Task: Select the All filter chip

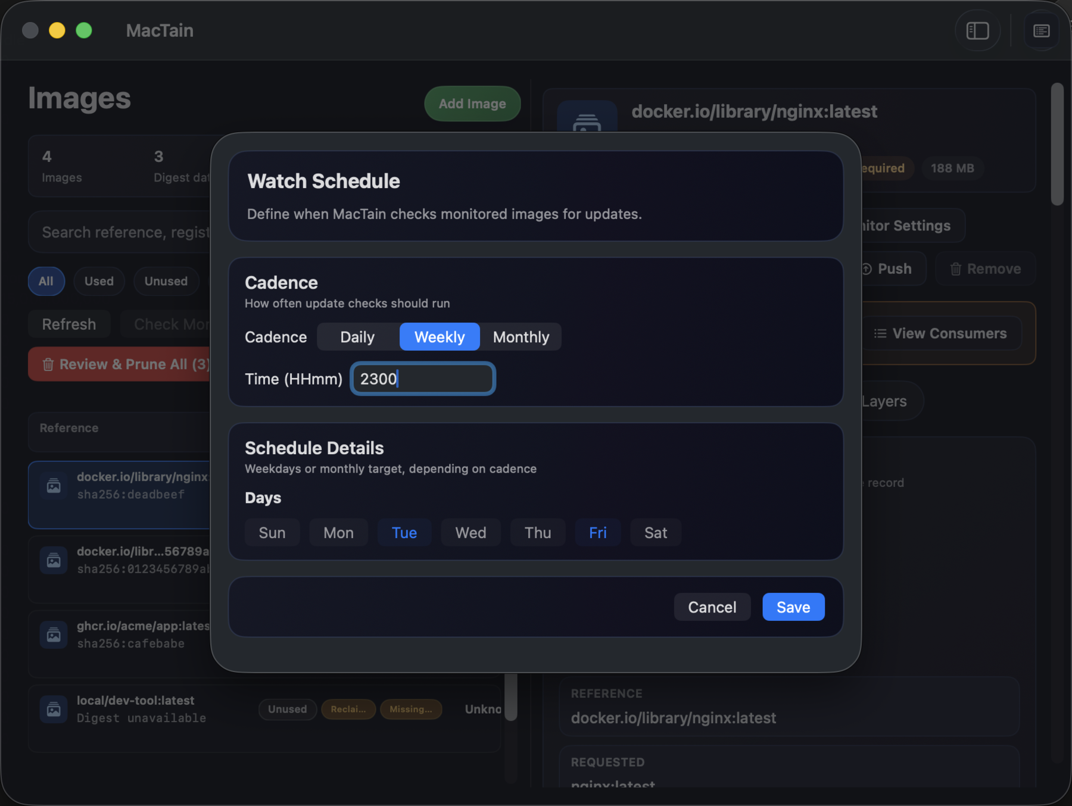Action: coord(46,281)
